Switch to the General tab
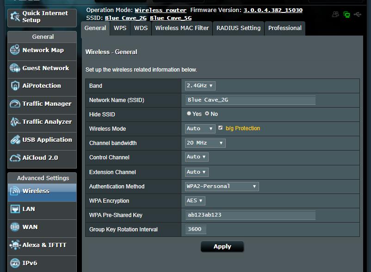The image size is (371, 272). (x=95, y=28)
